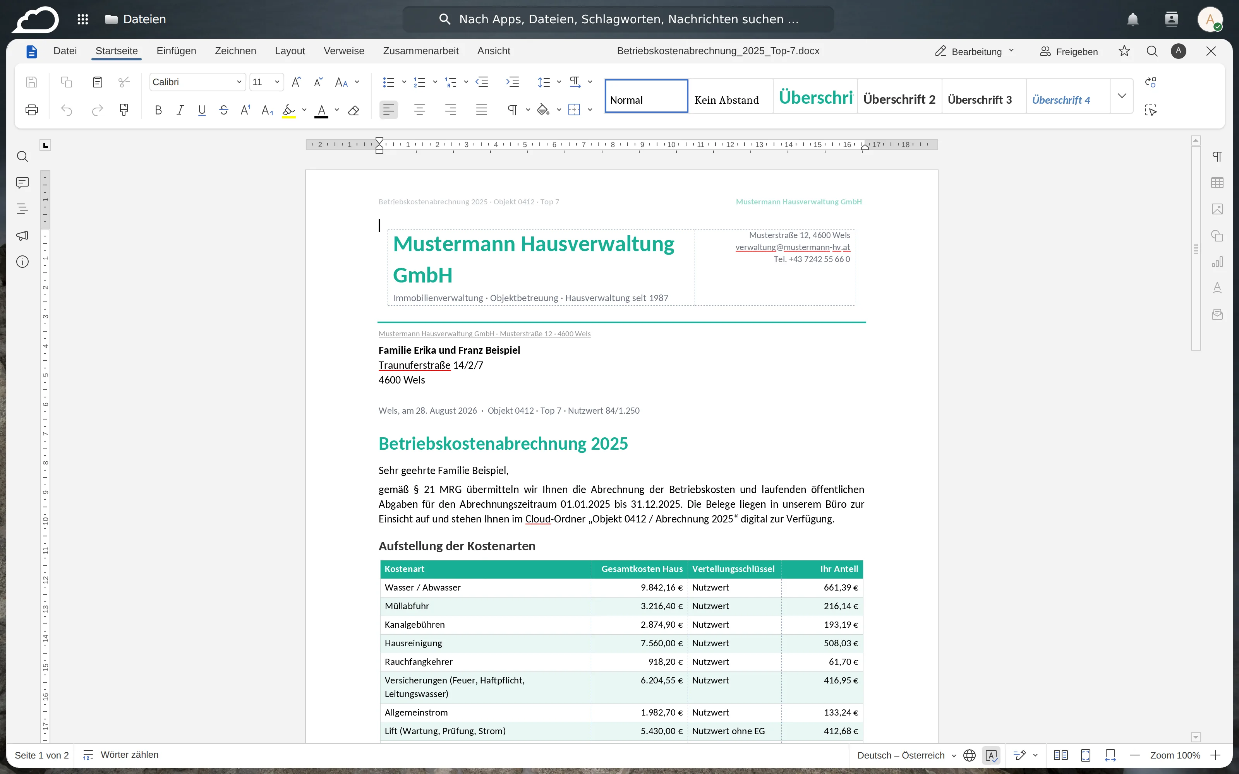
Task: Open the line spacing dropdown
Action: 559,82
